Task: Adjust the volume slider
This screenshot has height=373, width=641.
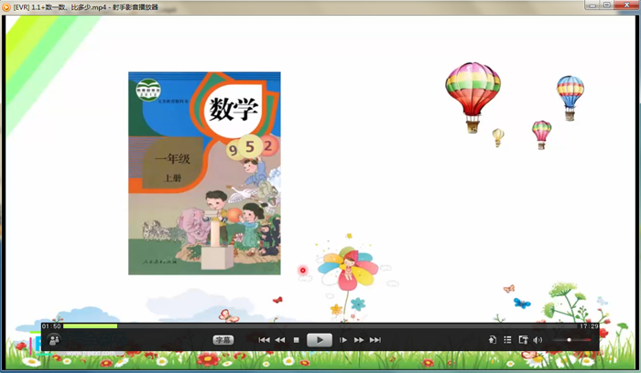Action: 571,340
